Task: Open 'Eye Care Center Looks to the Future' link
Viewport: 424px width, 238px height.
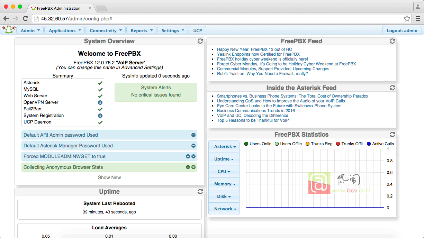Action: pos(279,106)
